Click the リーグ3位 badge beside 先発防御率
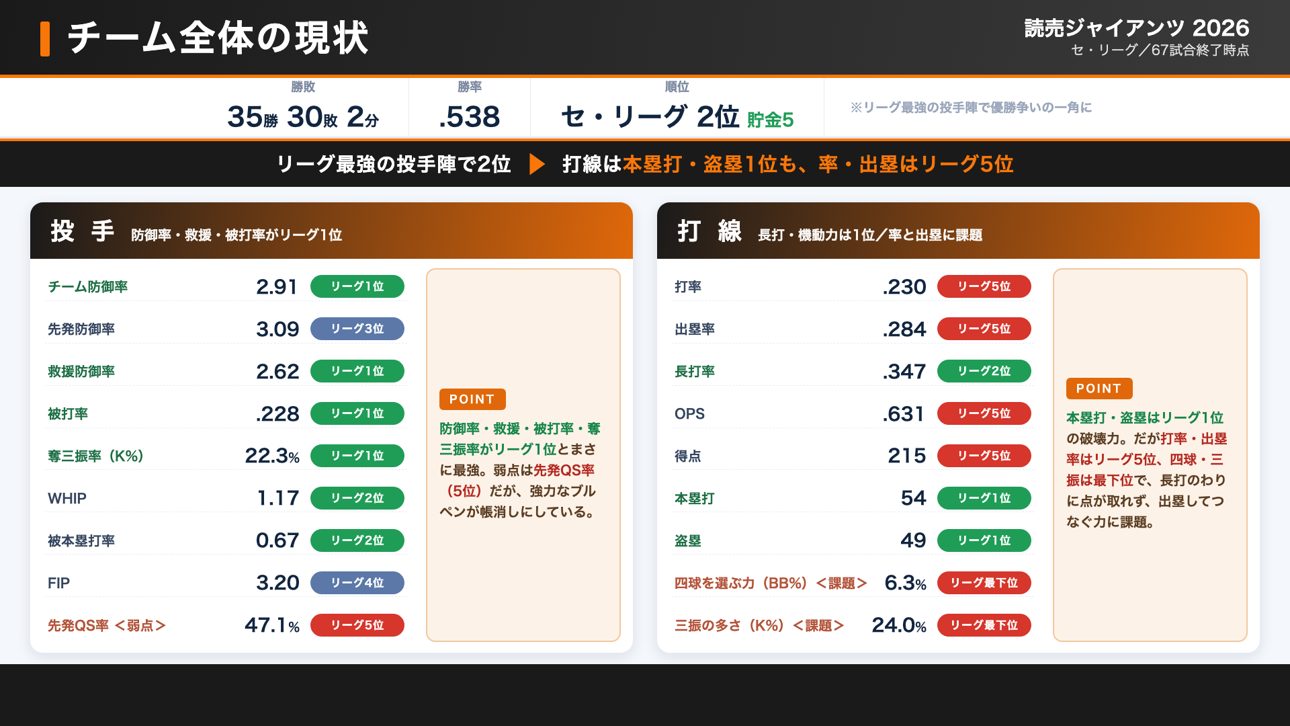This screenshot has height=726, width=1290. click(x=357, y=329)
